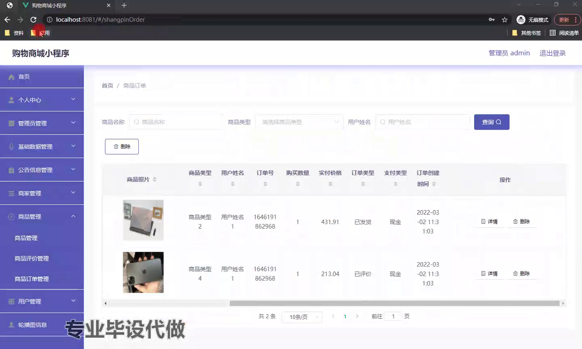Screen dimensions: 582x349
Task: Click the table horizontal scrollbar
Action: (394, 303)
